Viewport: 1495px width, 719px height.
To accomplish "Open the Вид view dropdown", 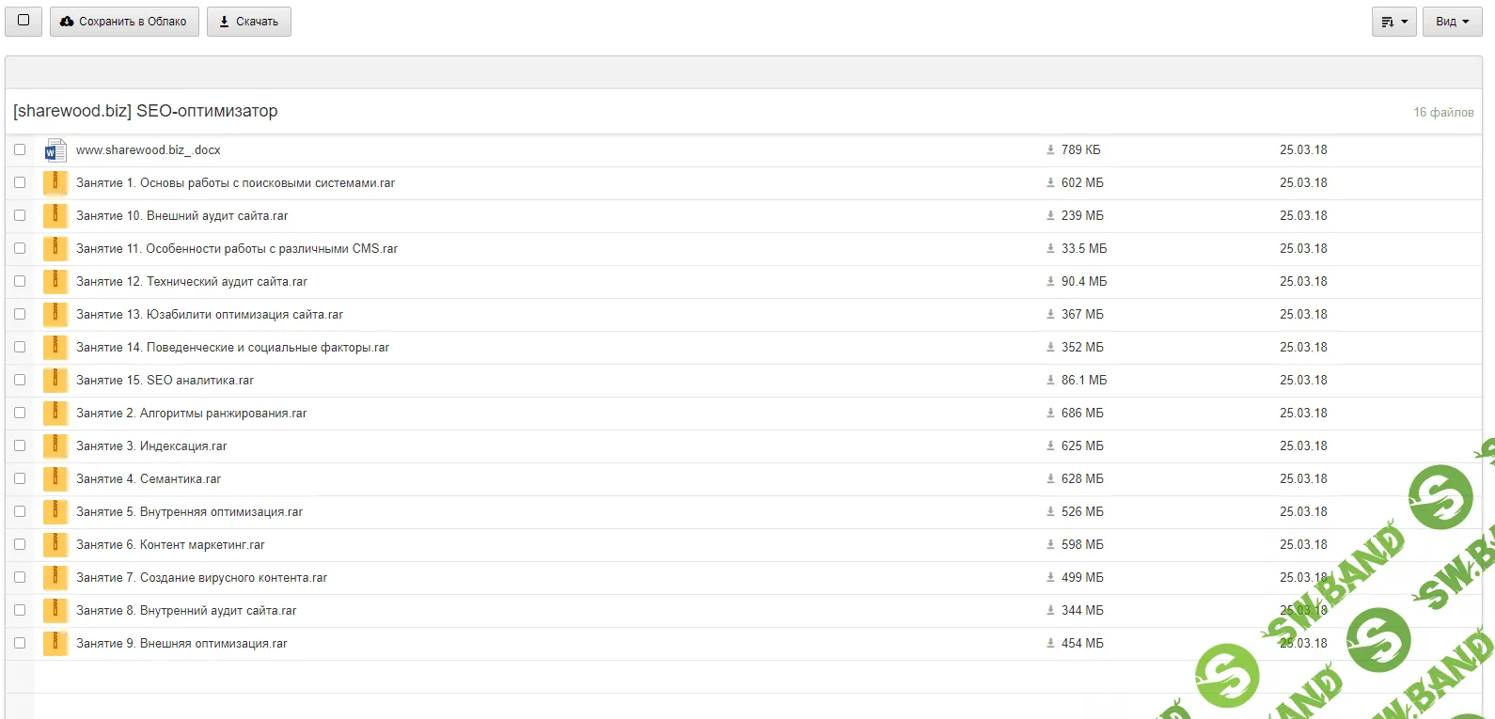I will coord(1452,22).
